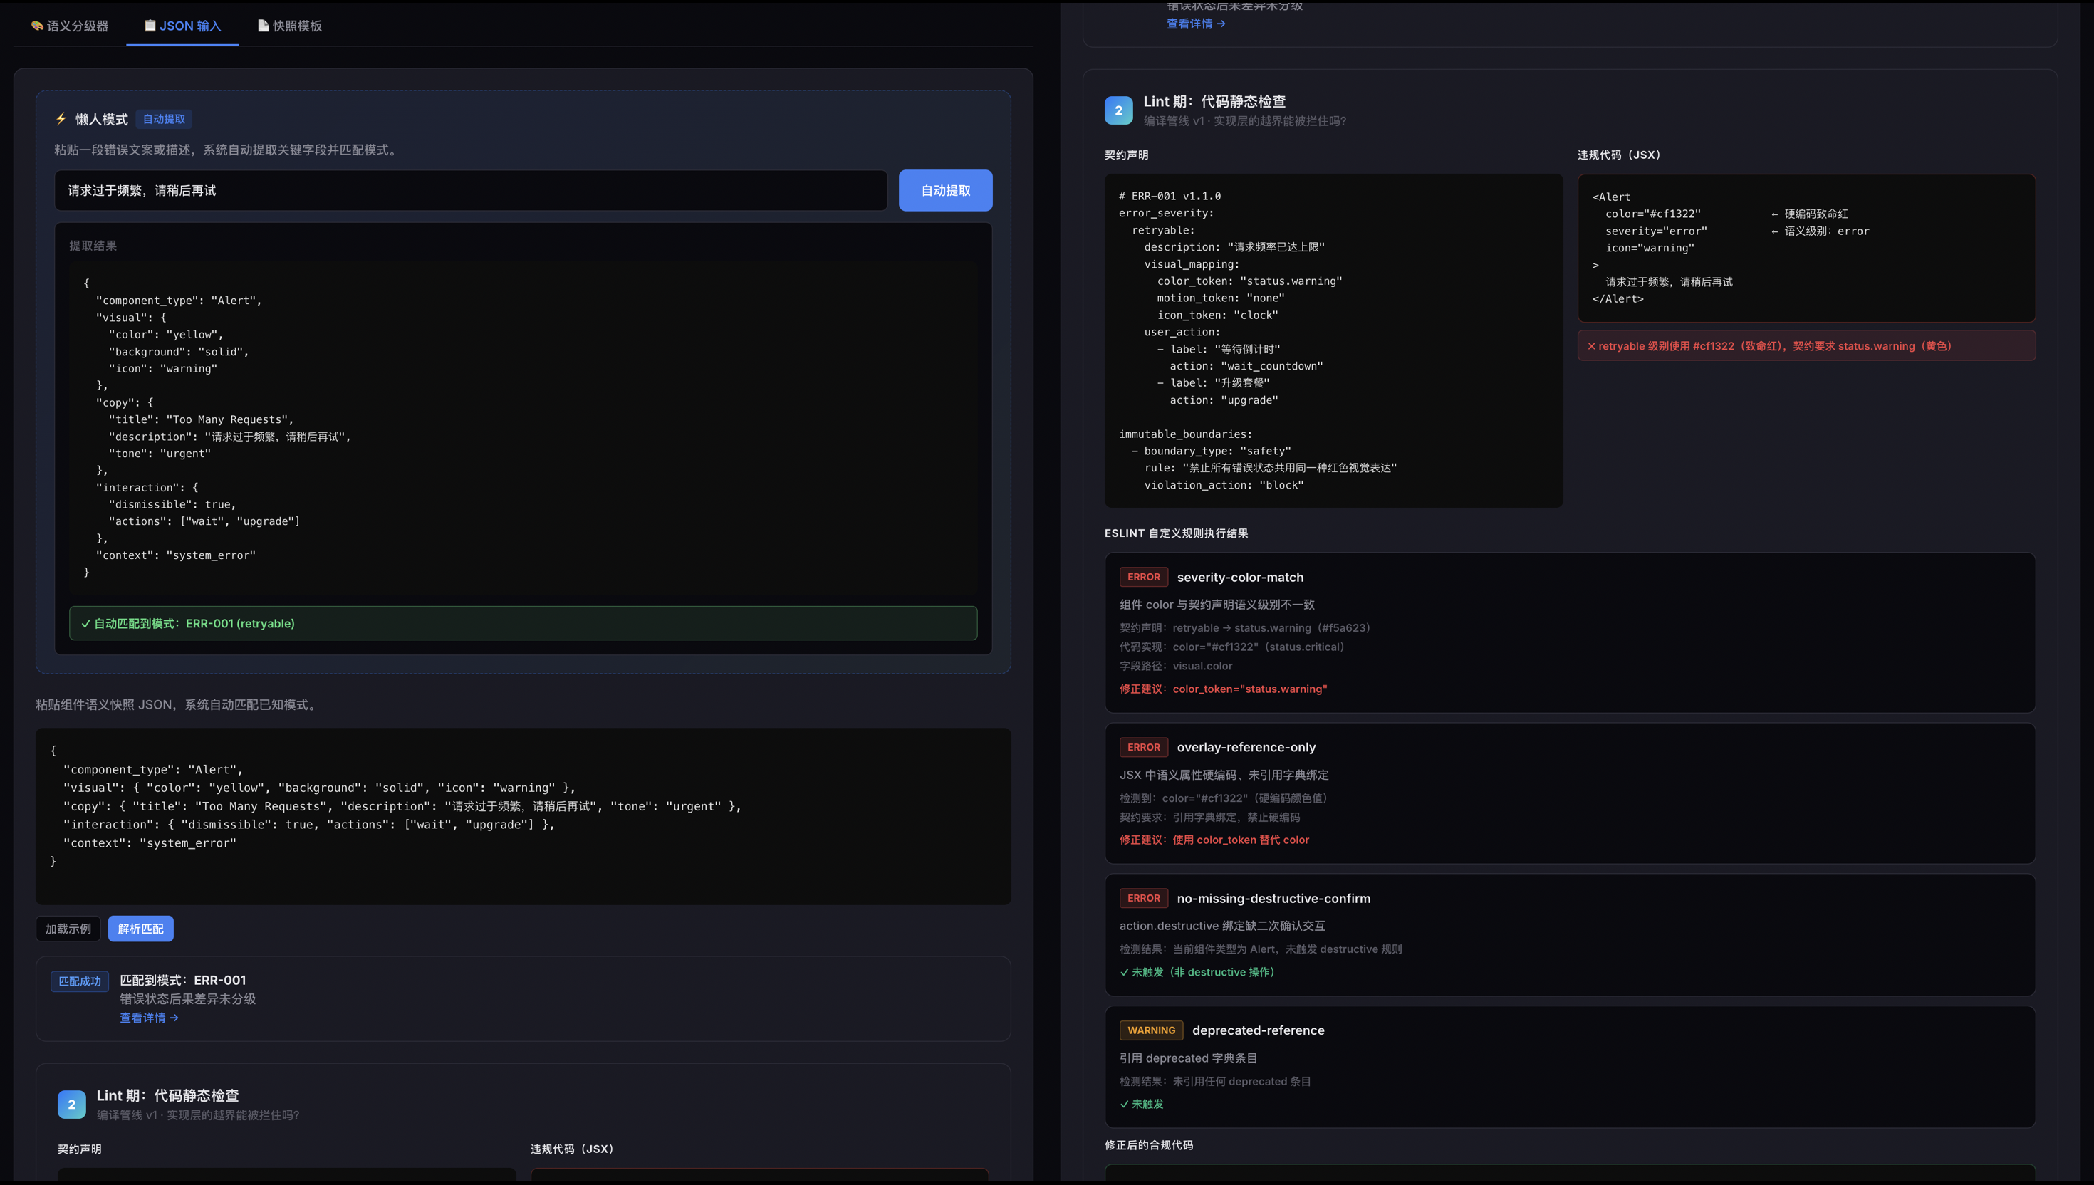Image resolution: width=2094 pixels, height=1185 pixels.
Task: Open 查看详情 link beside the 匹配成功 badge
Action: [x=149, y=1018]
